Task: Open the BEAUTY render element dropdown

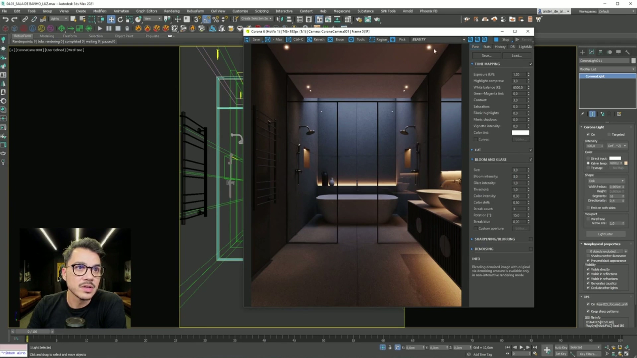Action: (x=438, y=39)
